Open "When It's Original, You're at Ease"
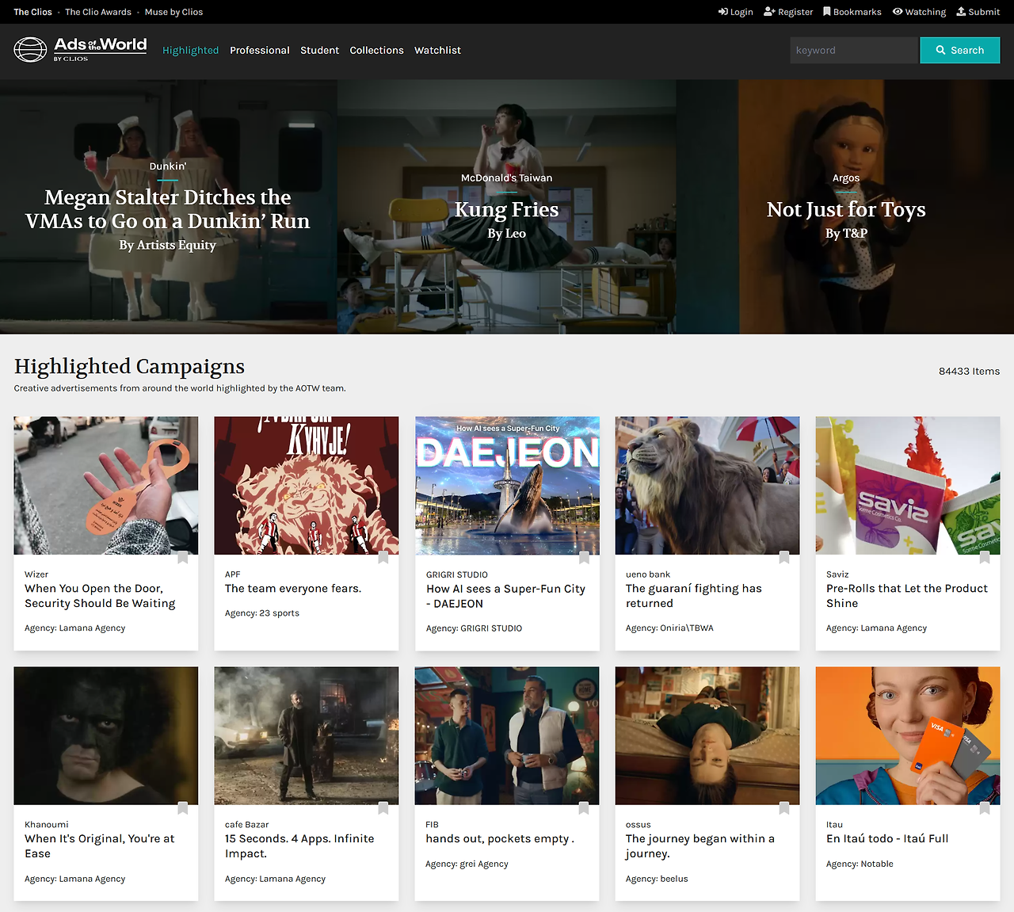The height and width of the screenshot is (912, 1014). (100, 846)
